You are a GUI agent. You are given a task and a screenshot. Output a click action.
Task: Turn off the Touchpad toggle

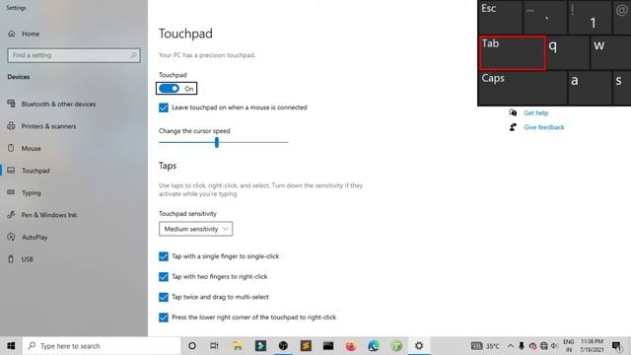169,89
